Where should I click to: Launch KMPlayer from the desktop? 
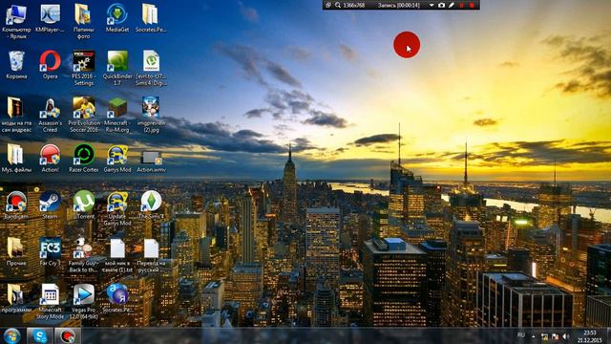(51, 15)
